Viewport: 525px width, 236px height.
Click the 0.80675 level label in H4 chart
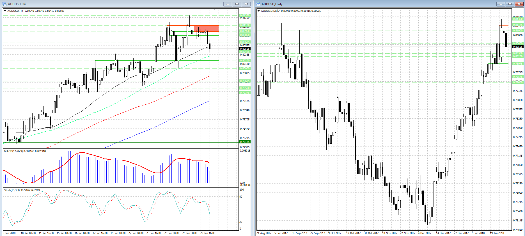(245, 42)
